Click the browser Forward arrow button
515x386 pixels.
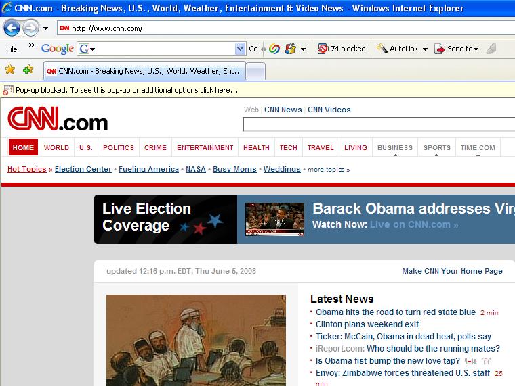[30, 28]
